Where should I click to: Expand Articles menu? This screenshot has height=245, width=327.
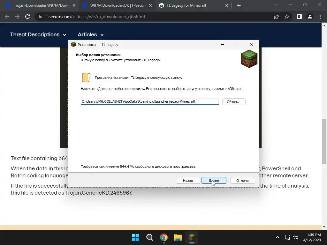[x=90, y=34]
